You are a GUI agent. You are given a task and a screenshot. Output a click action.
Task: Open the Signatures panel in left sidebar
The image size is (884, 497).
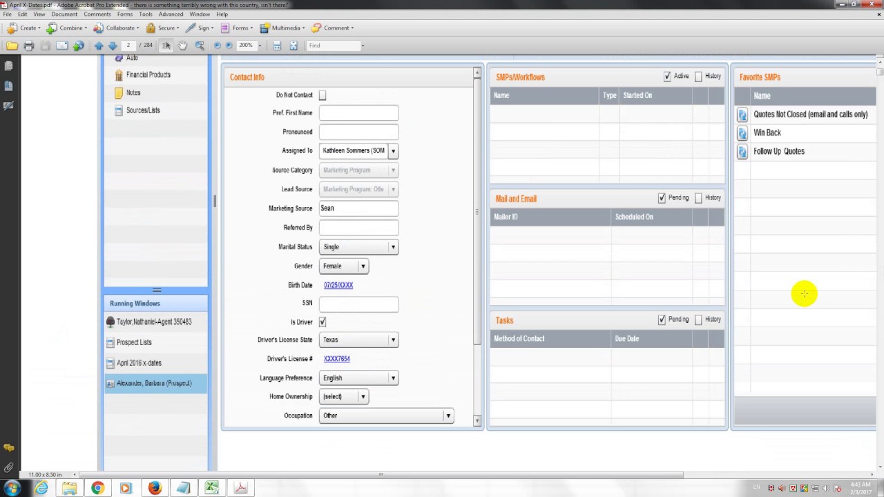tap(8, 106)
